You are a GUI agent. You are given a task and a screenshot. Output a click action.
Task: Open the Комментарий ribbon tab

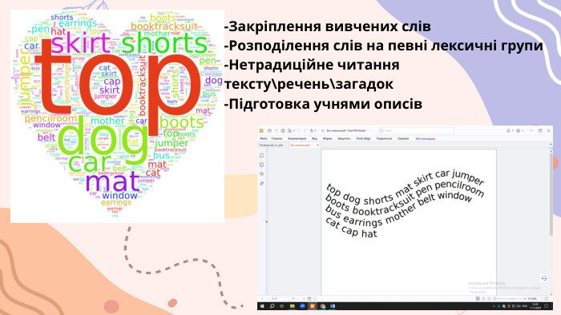[297, 138]
